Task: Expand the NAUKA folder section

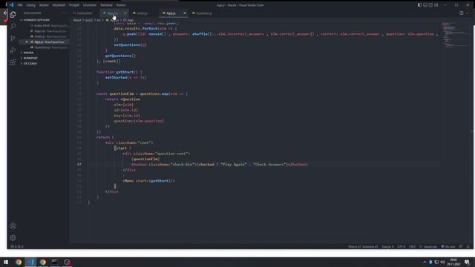Action: click(x=29, y=53)
